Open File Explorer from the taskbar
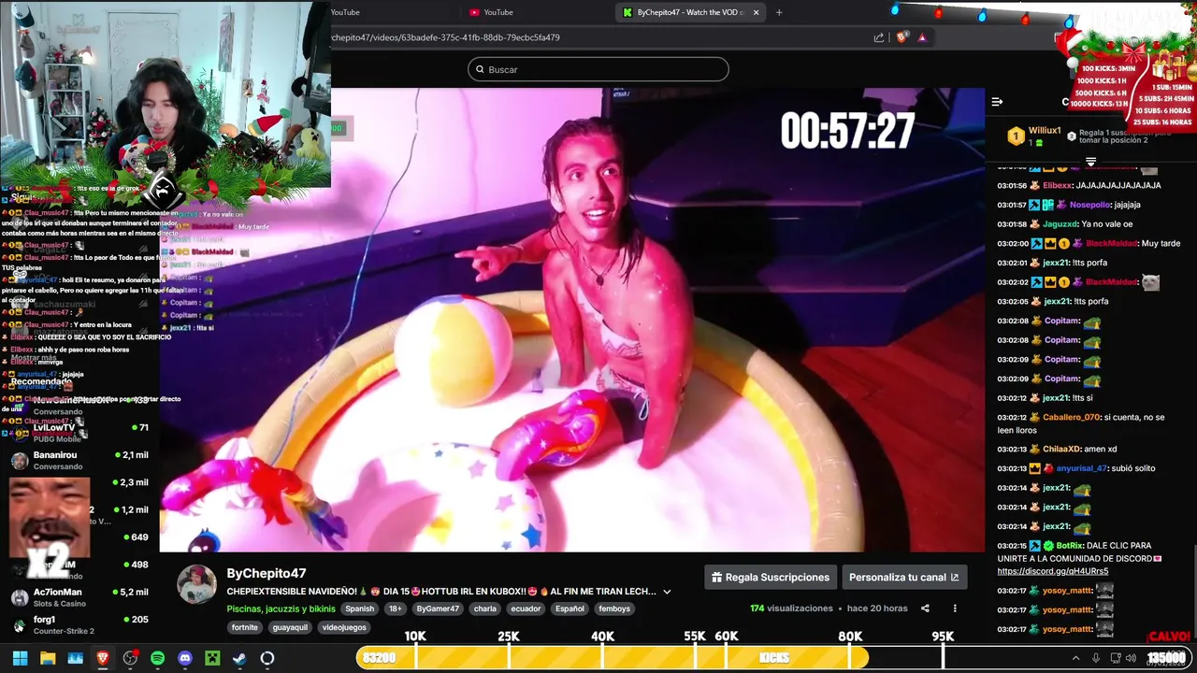The height and width of the screenshot is (673, 1197). point(48,658)
